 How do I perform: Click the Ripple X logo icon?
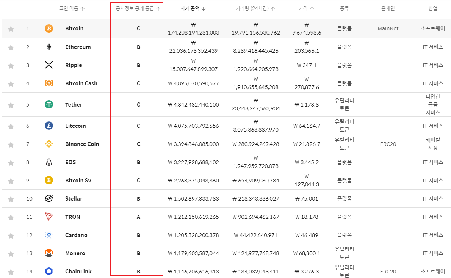tap(49, 65)
